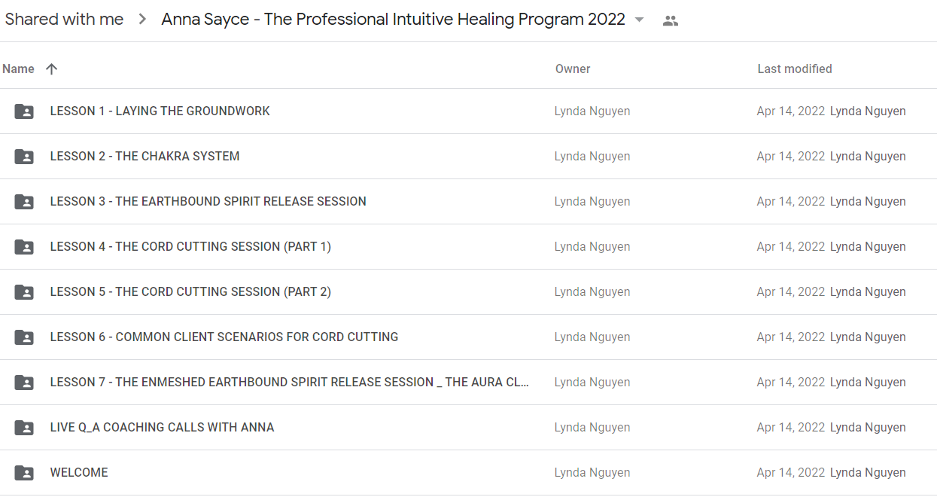
Task: Open the folder title dropdown arrow
Action: pos(640,20)
